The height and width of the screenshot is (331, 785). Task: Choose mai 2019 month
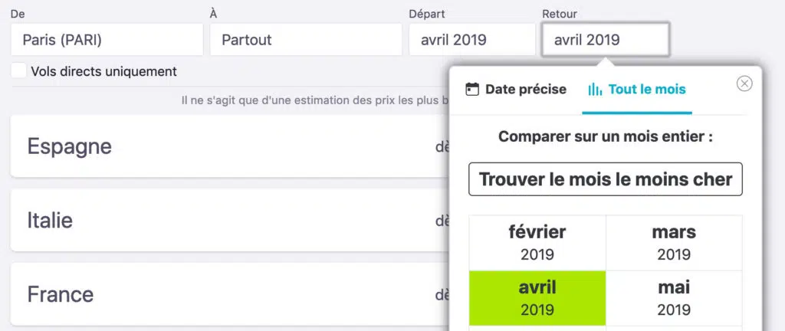[674, 299]
